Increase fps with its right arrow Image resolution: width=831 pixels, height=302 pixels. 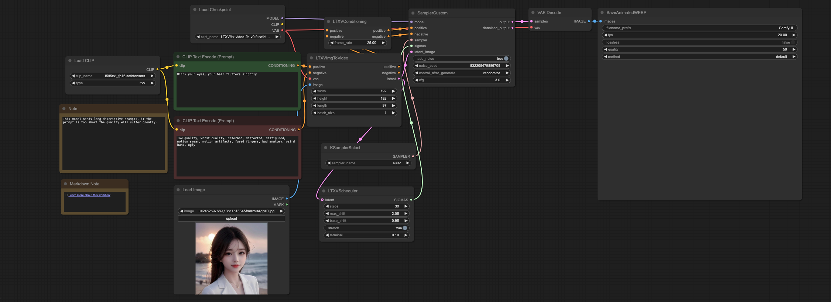[794, 35]
